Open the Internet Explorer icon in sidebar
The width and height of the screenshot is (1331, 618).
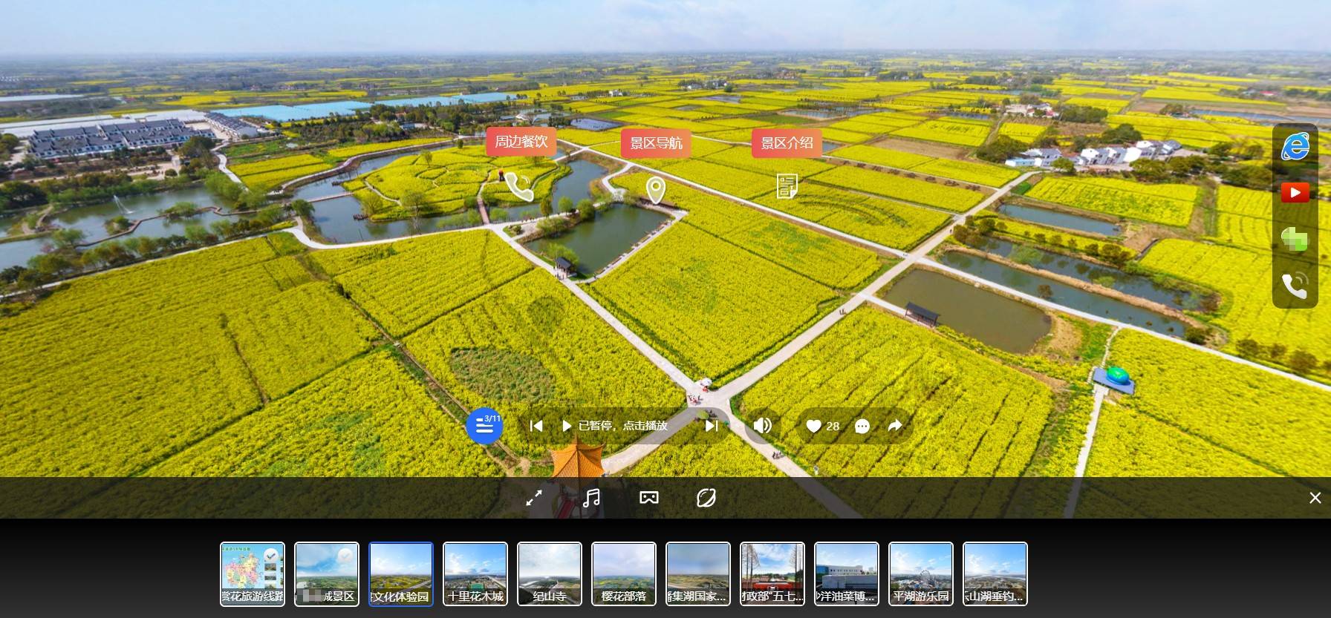[x=1295, y=147]
